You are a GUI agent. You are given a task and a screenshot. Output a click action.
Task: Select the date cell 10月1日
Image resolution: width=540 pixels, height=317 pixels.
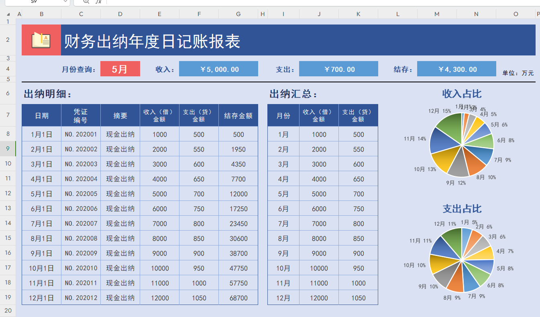pos(41,268)
